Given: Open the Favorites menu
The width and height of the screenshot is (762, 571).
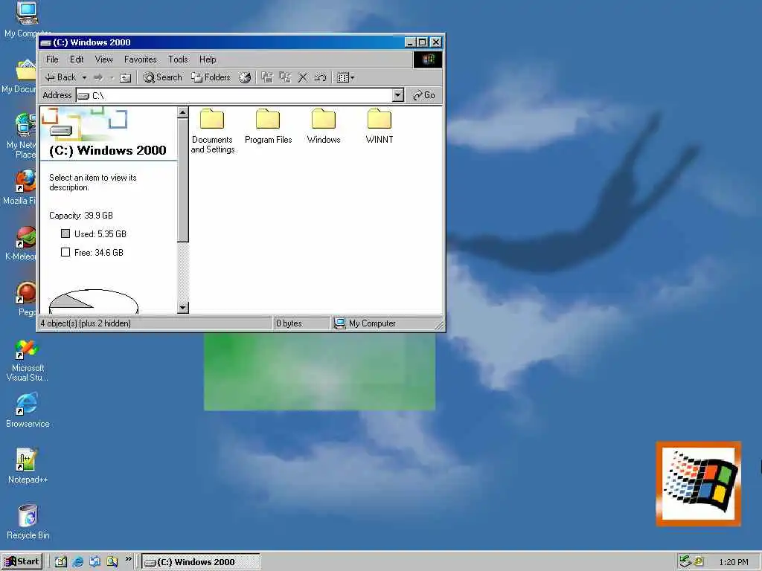Looking at the screenshot, I should pyautogui.click(x=141, y=59).
